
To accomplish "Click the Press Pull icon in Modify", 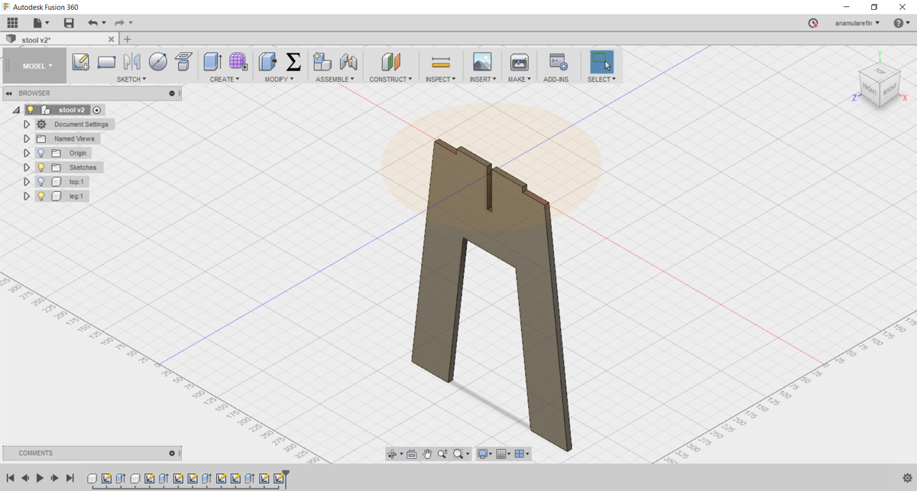I will pyautogui.click(x=267, y=62).
